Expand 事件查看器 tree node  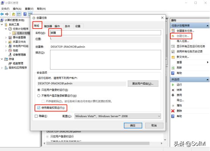(x=6, y=38)
